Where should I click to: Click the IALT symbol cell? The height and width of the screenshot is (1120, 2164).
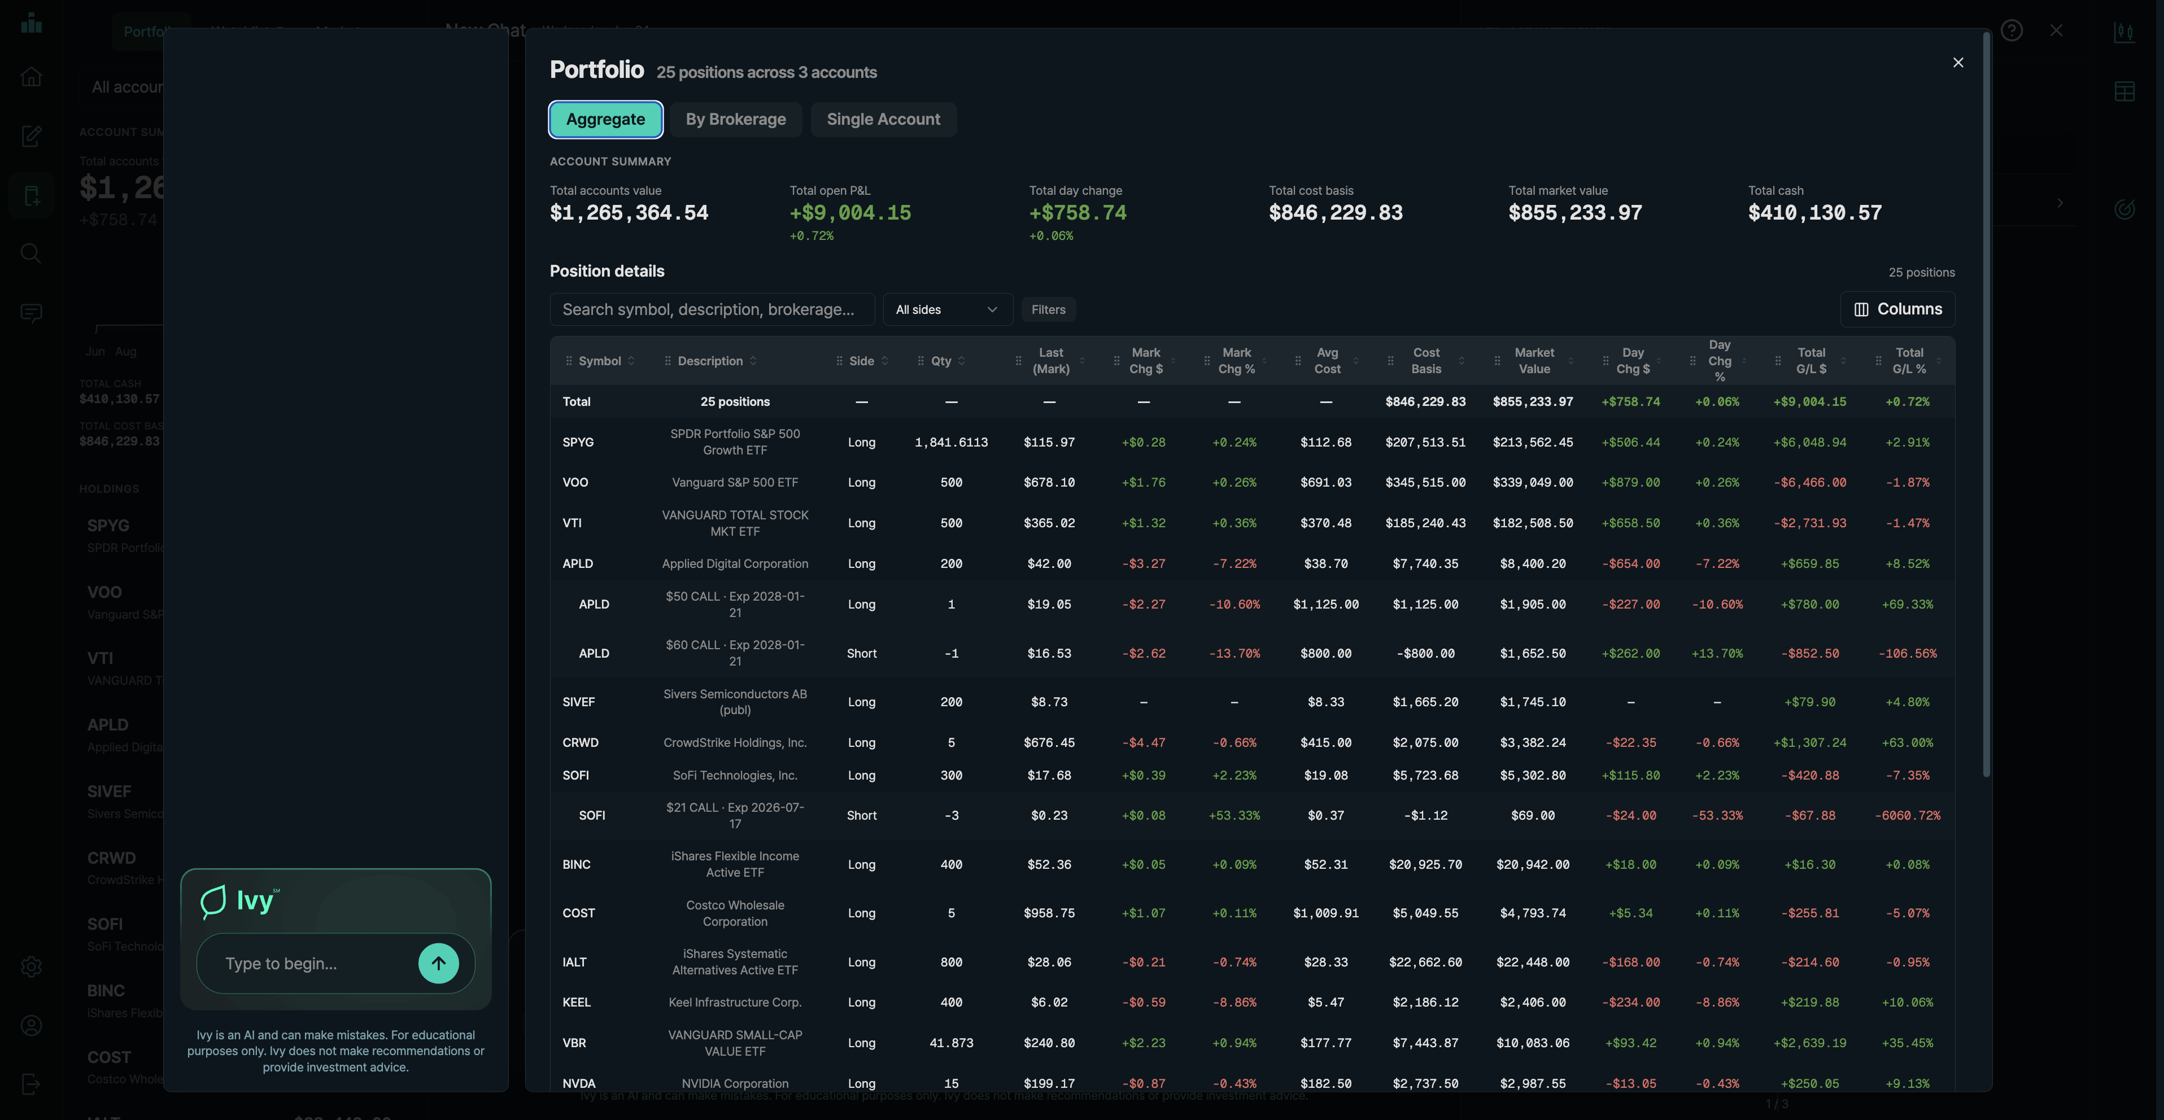[575, 962]
